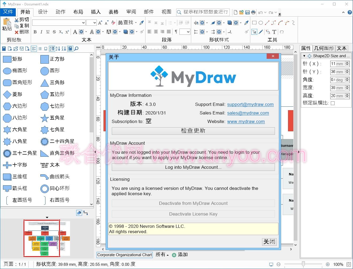Toggle library icons-and-names view mode

[x=34, y=49]
